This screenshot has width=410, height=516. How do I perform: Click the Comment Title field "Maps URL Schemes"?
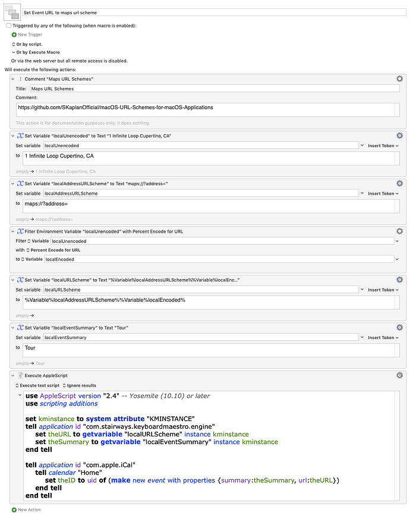pyautogui.click(x=214, y=88)
